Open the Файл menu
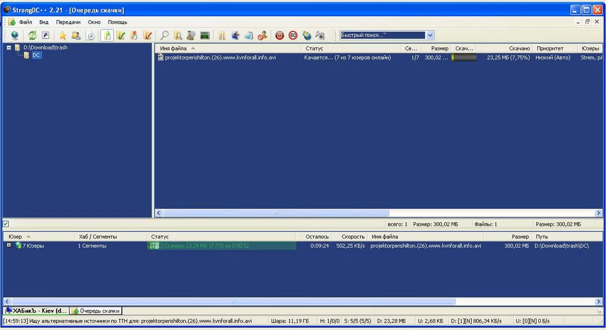Screen dimensions: 606x330 25,22
